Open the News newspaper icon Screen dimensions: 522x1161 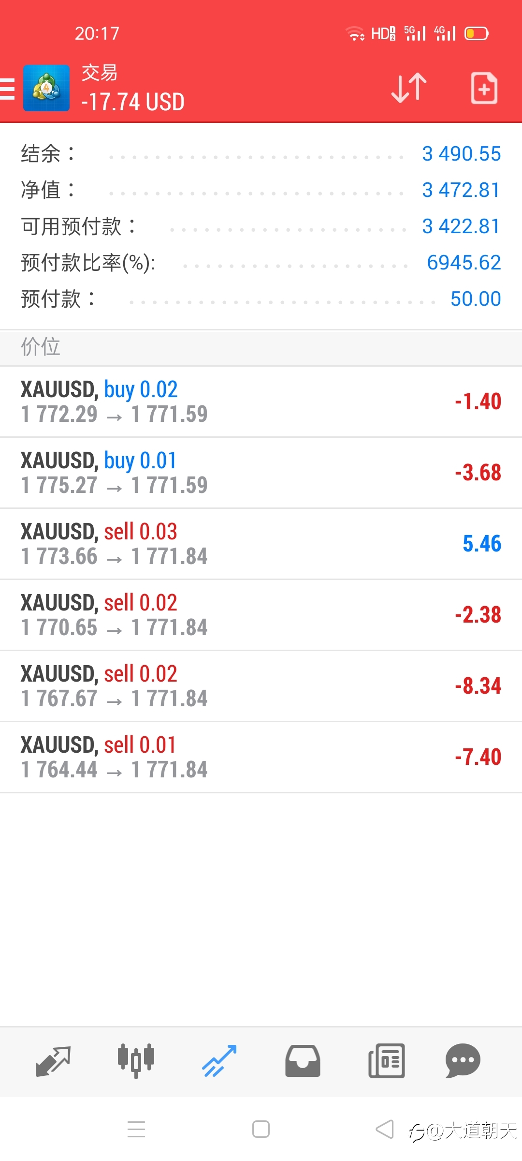pos(387,1061)
